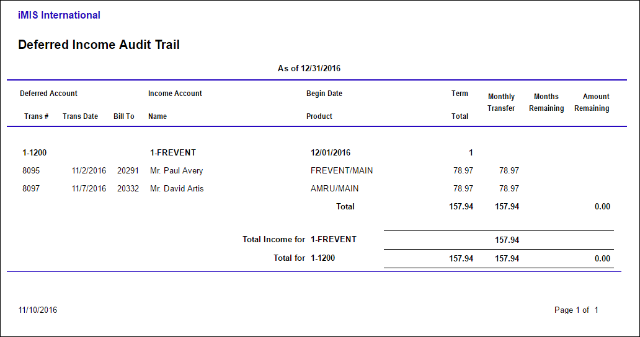Click David Artis's monthly transfer 78.97
The width and height of the screenshot is (640, 337).
pos(509,189)
